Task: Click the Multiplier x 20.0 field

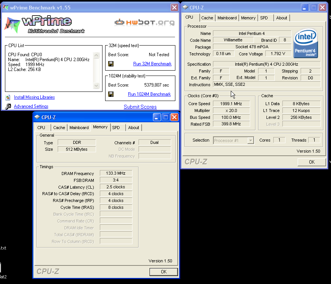Action: coord(231,110)
